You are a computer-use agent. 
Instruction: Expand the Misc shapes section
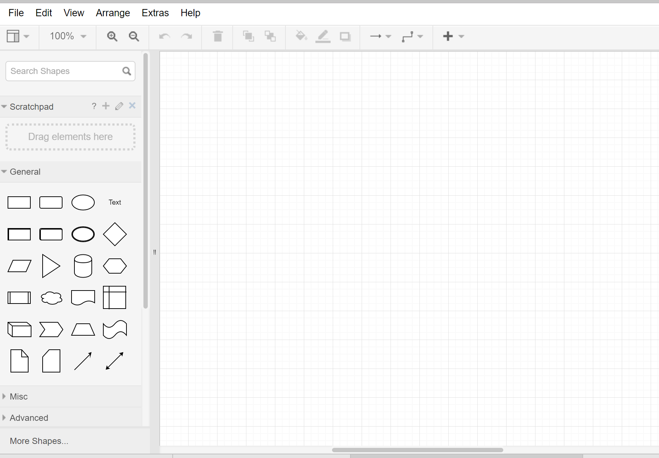click(x=19, y=396)
